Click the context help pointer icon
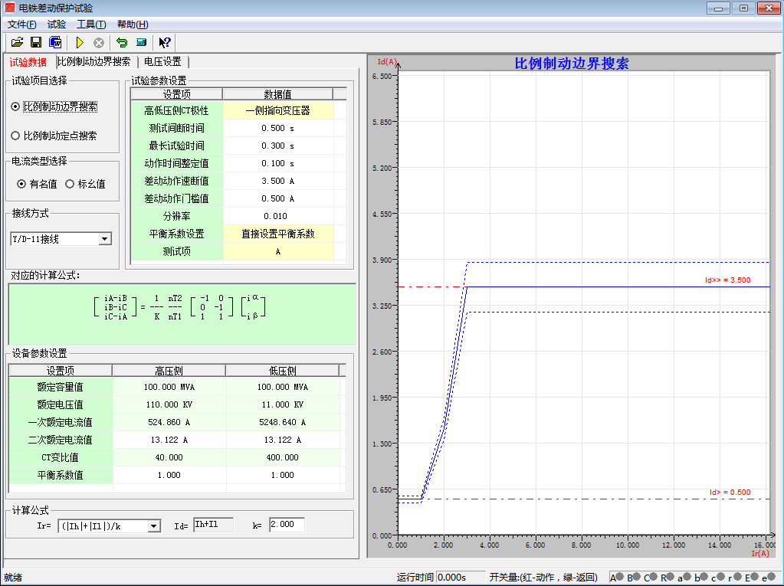Screen dimensions: 784x586 [165, 42]
